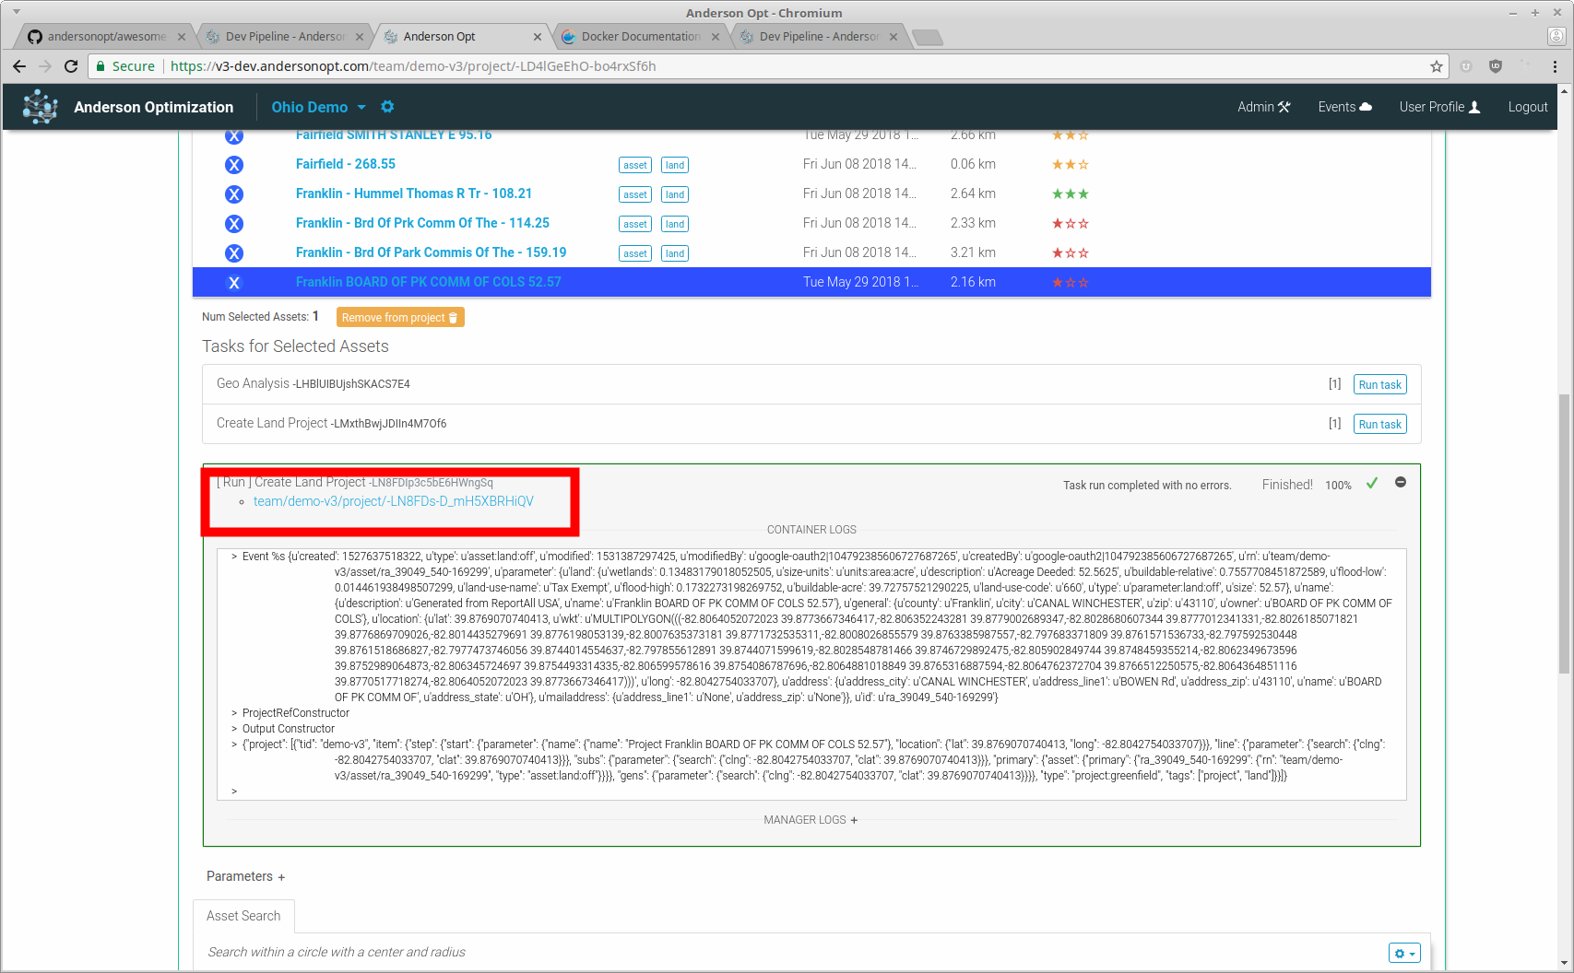The image size is (1574, 973).
Task: Open the User Profile menu
Action: click(1439, 107)
